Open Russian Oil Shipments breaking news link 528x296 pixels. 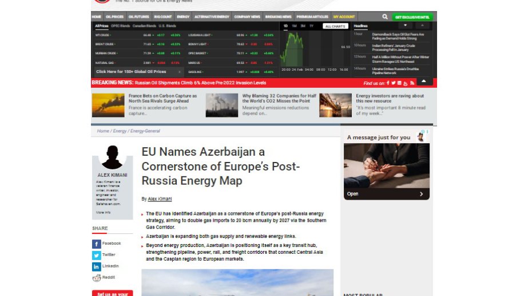click(200, 83)
